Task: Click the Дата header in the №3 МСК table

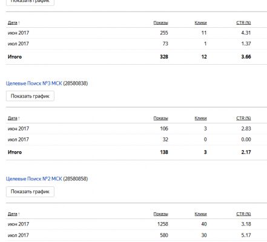Action: [x=12, y=118]
